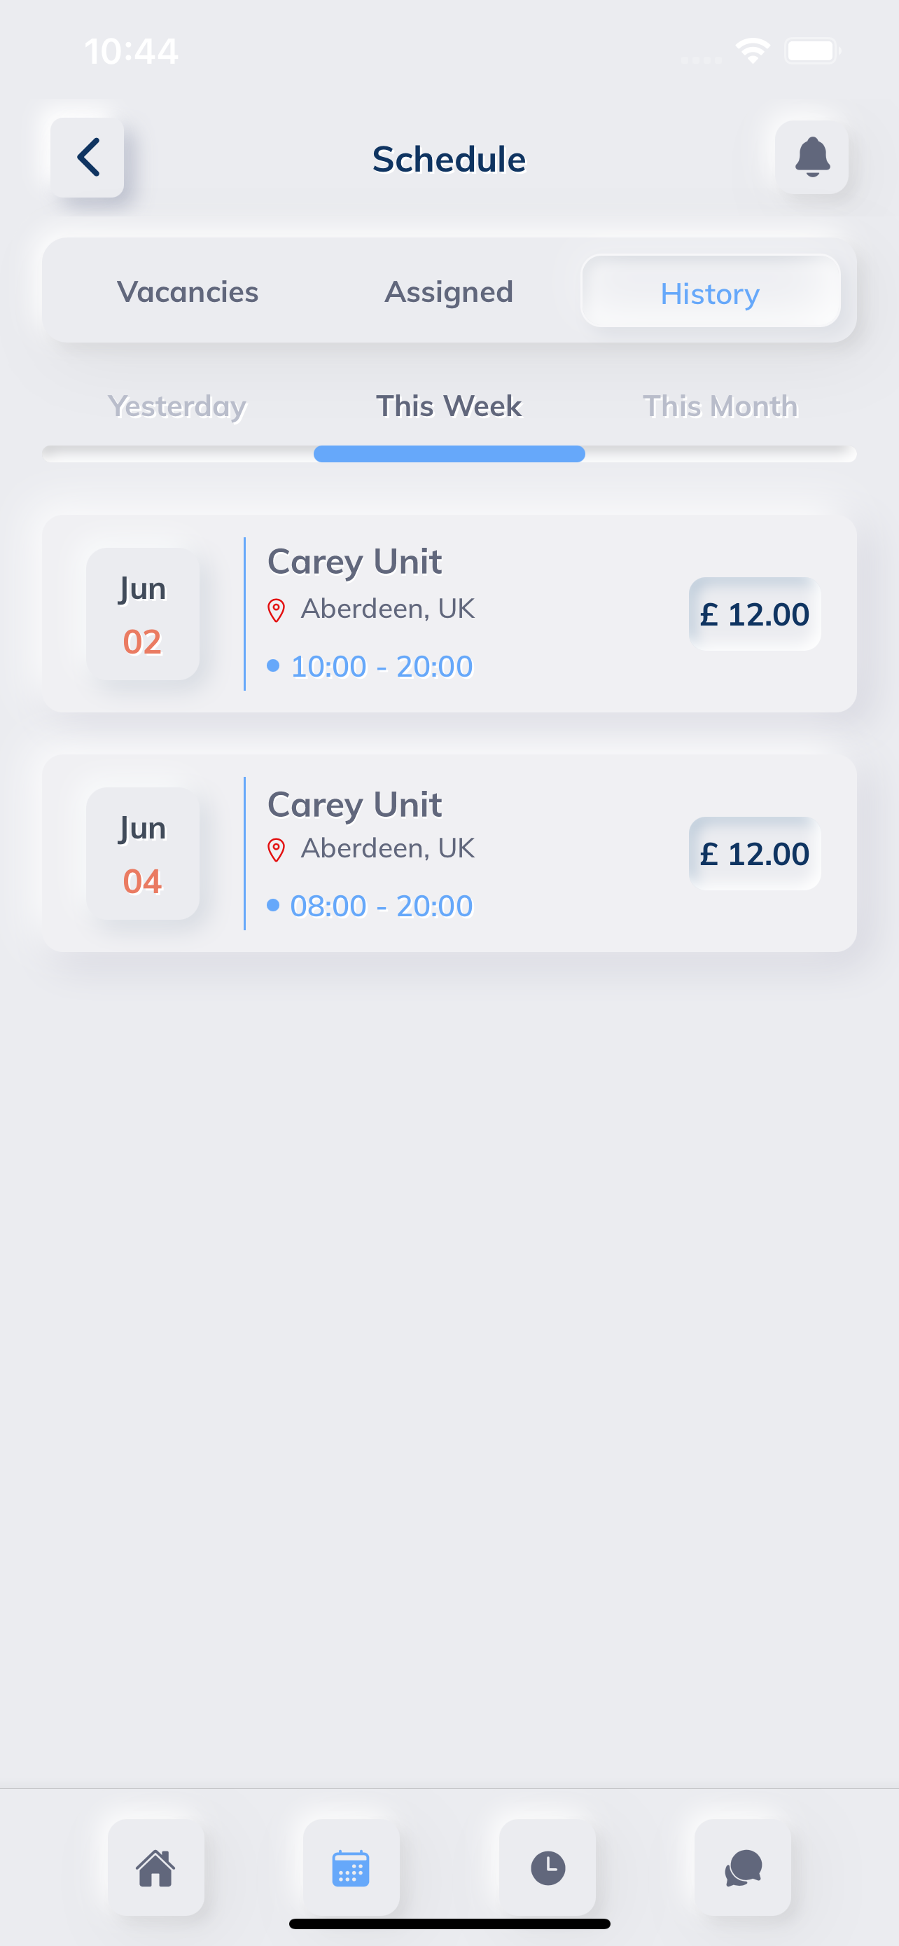Open the 08:00 - 20:00 Carey Unit shift
Image resolution: width=899 pixels, height=1946 pixels.
point(381,906)
